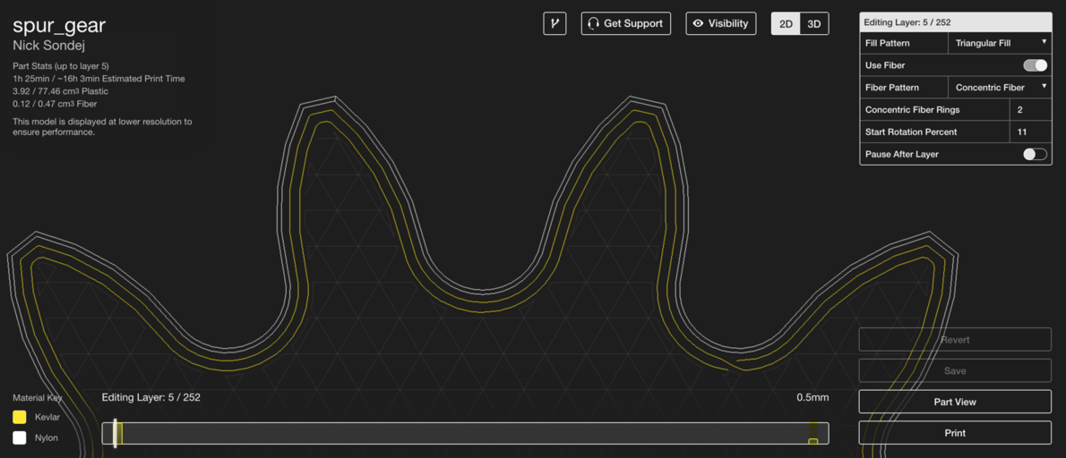Click the Save button

coord(955,370)
